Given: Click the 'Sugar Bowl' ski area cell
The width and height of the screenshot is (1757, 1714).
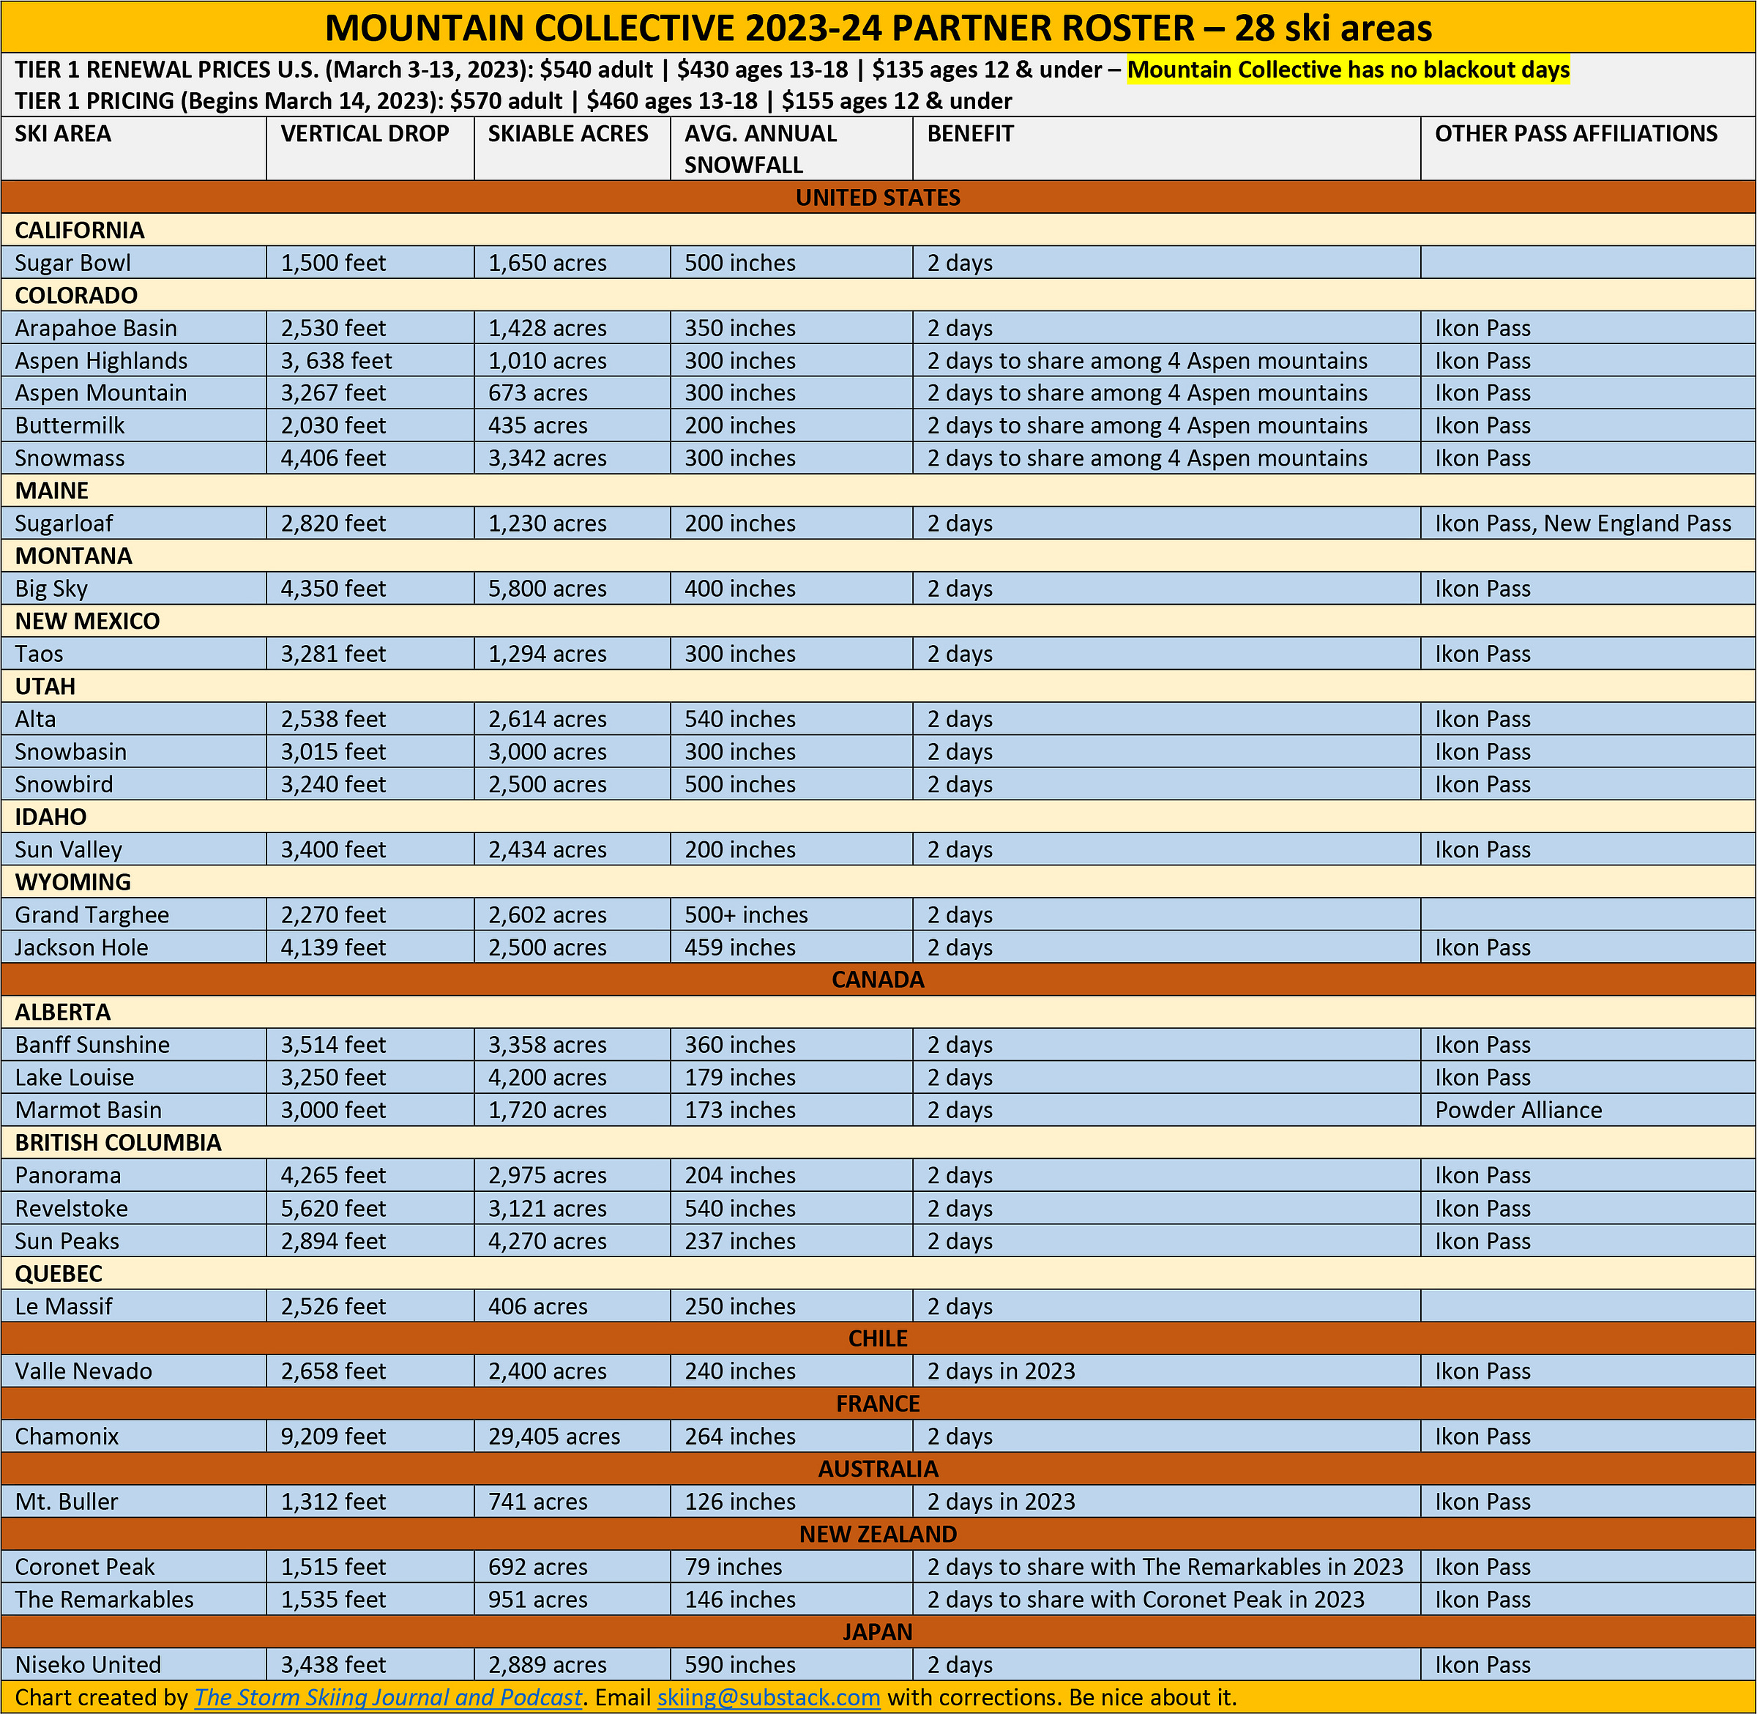Looking at the screenshot, I should (x=133, y=262).
